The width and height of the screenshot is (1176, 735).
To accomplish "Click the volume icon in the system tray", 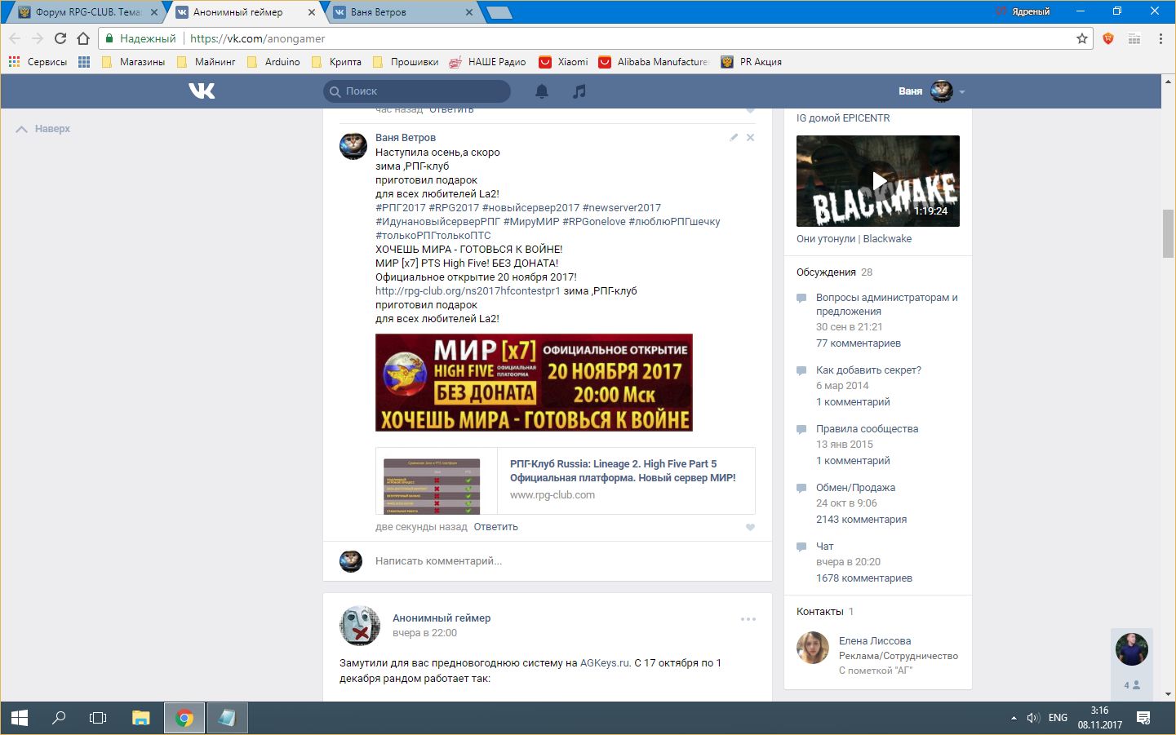I will 1033,718.
